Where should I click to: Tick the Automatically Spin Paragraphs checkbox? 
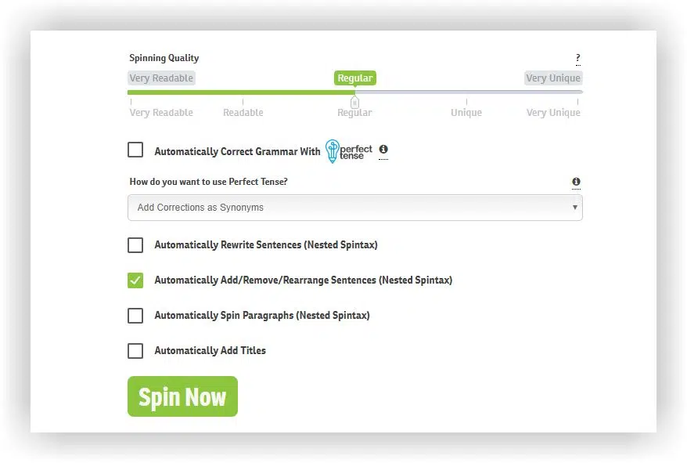135,316
